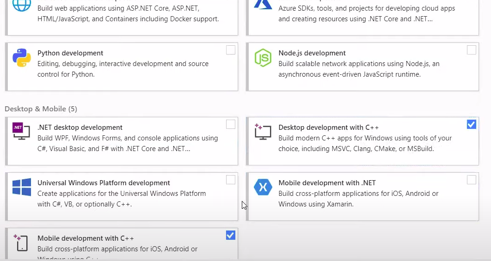
Task: Click 'Windows using Xamarin.' description text
Action: (x=316, y=204)
